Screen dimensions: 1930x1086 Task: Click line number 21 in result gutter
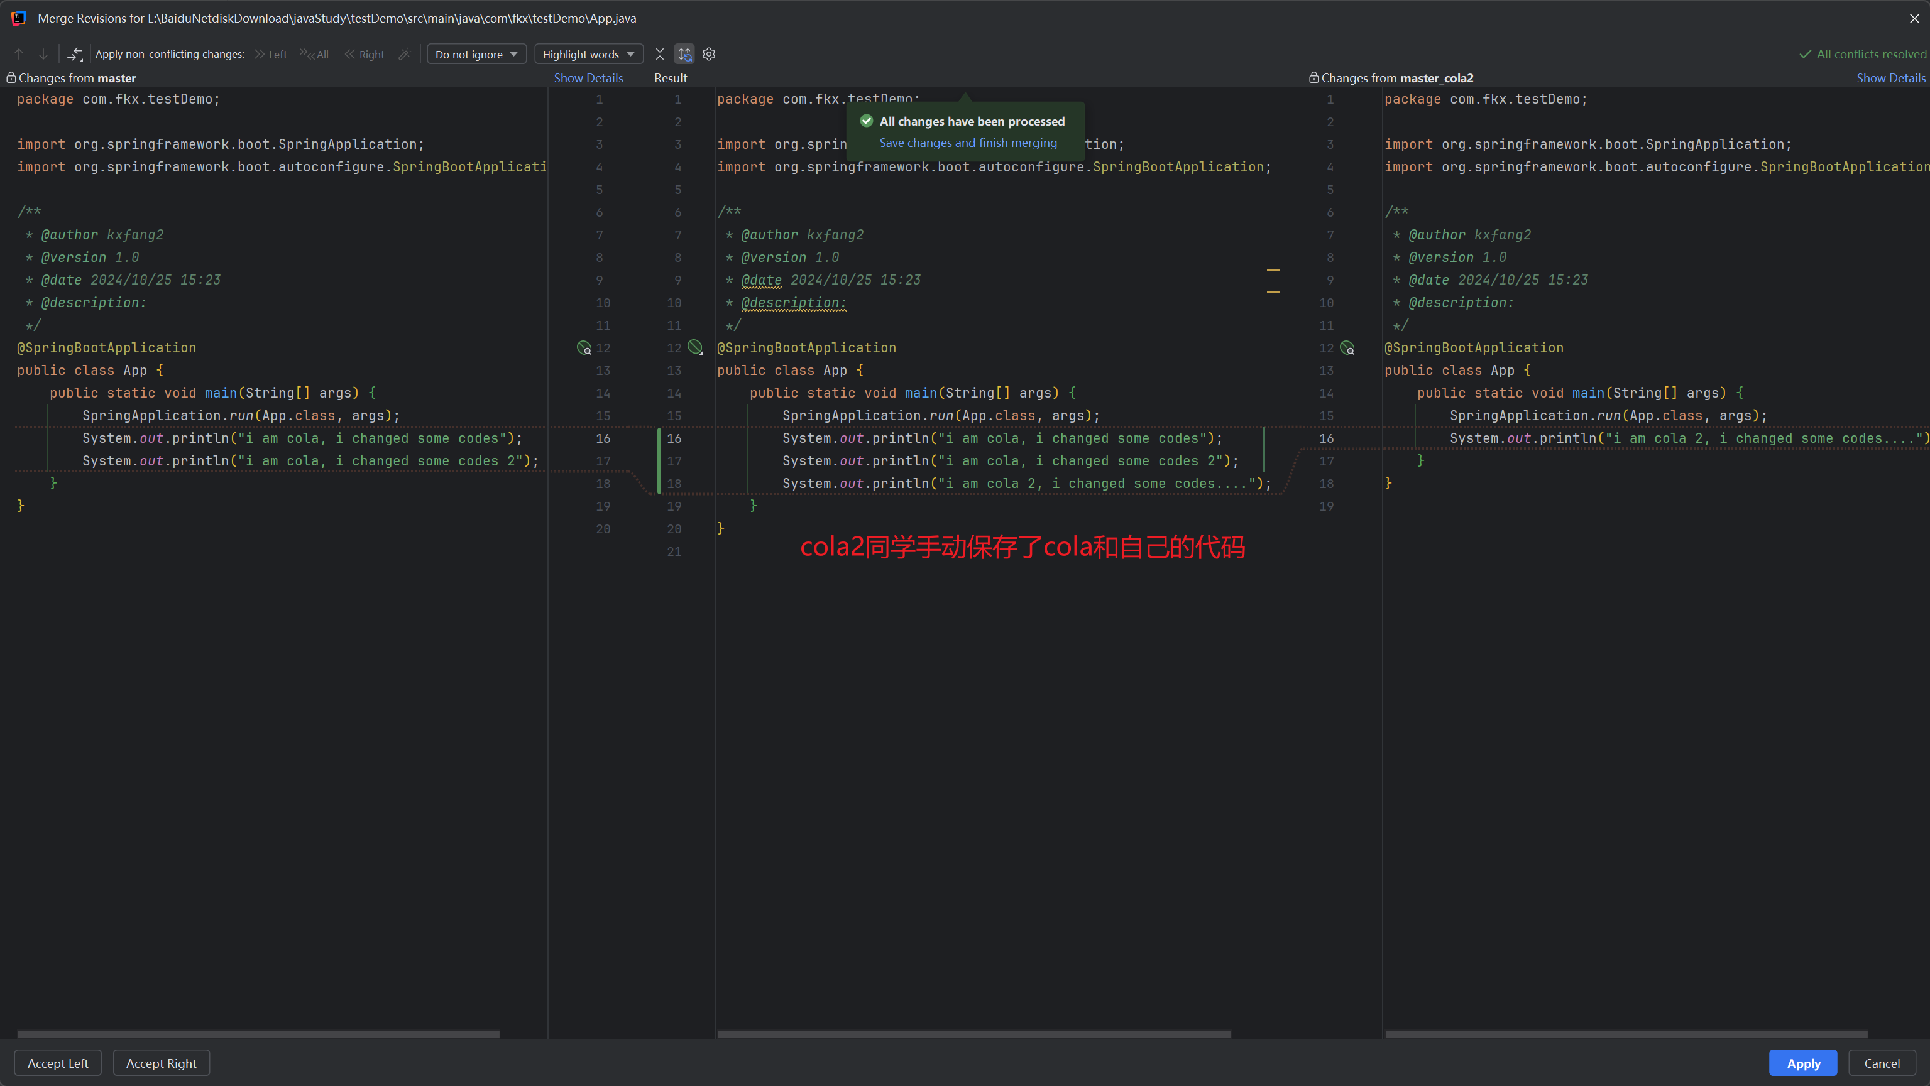[674, 551]
